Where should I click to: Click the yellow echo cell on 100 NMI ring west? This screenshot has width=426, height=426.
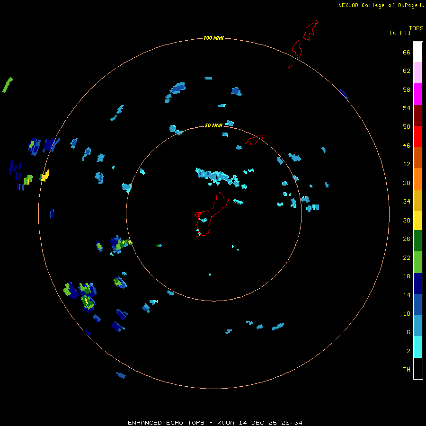click(x=44, y=176)
